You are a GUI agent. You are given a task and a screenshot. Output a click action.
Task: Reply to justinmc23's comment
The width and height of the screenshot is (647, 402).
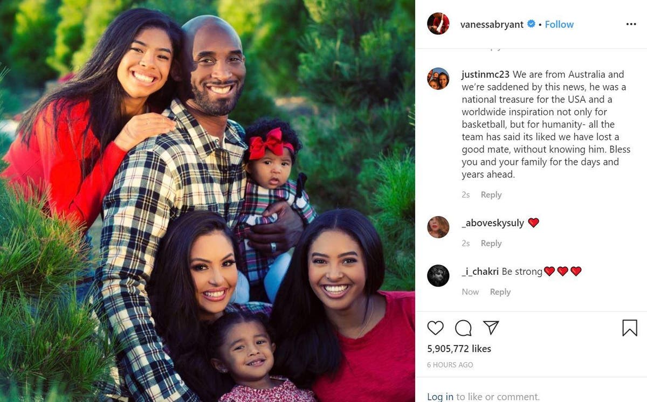491,195
